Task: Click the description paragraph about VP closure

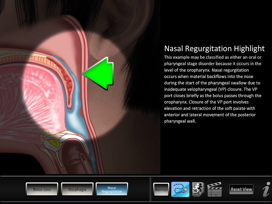Action: (x=213, y=89)
